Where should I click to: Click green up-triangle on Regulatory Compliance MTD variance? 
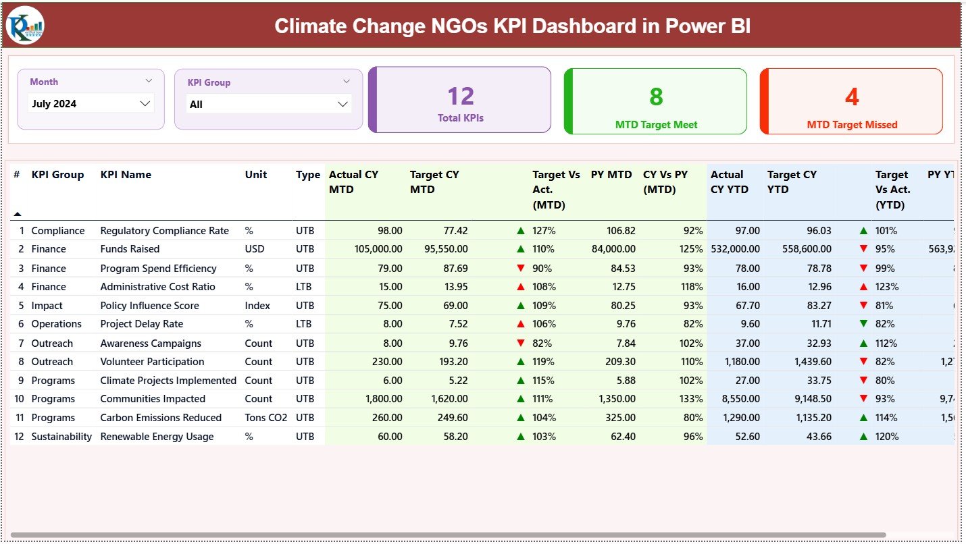click(x=520, y=230)
